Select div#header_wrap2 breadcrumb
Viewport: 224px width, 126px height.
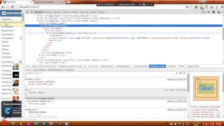coord(140,66)
